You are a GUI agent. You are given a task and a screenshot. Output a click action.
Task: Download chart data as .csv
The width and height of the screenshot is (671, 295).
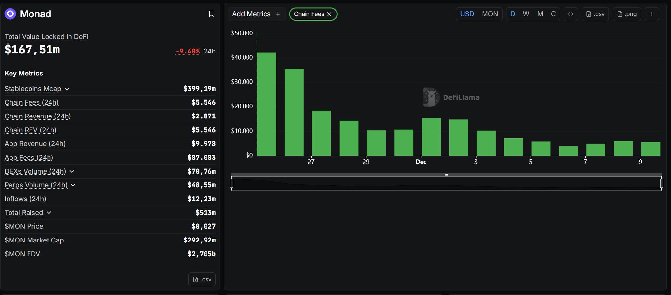point(595,14)
